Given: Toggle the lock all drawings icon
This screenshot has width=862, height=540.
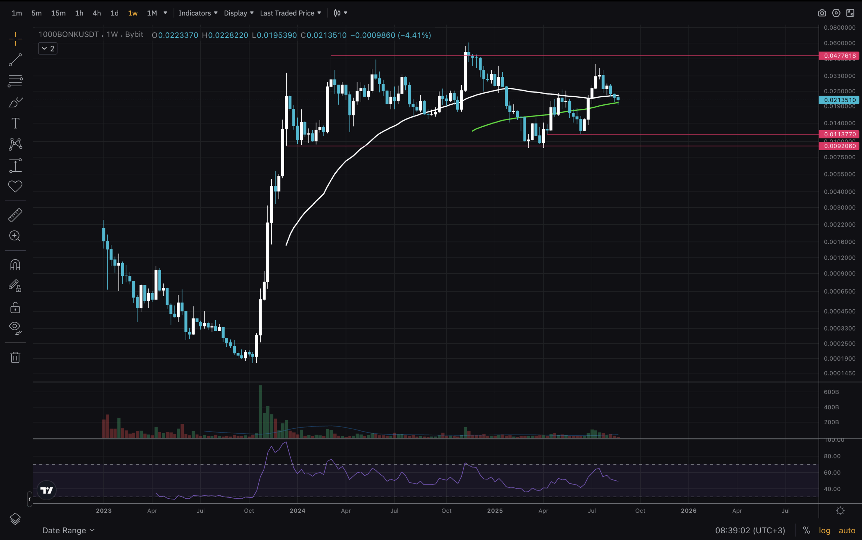Looking at the screenshot, I should (x=15, y=307).
